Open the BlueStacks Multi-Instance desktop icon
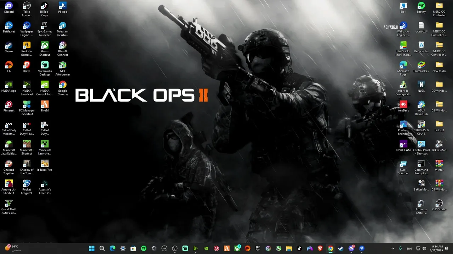The width and height of the screenshot is (453, 254). pos(403,49)
